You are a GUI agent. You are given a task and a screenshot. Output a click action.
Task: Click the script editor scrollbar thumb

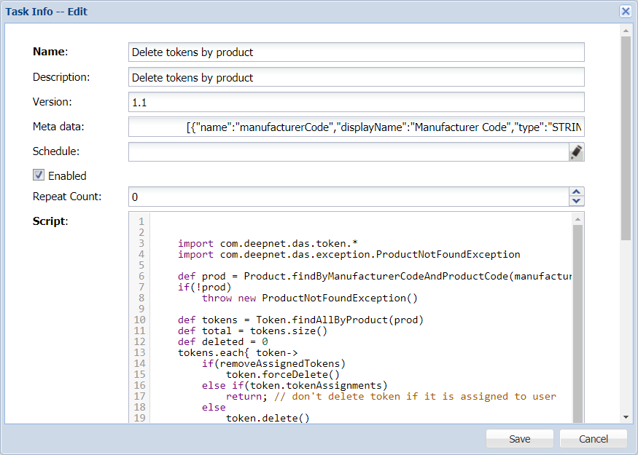[577, 320]
